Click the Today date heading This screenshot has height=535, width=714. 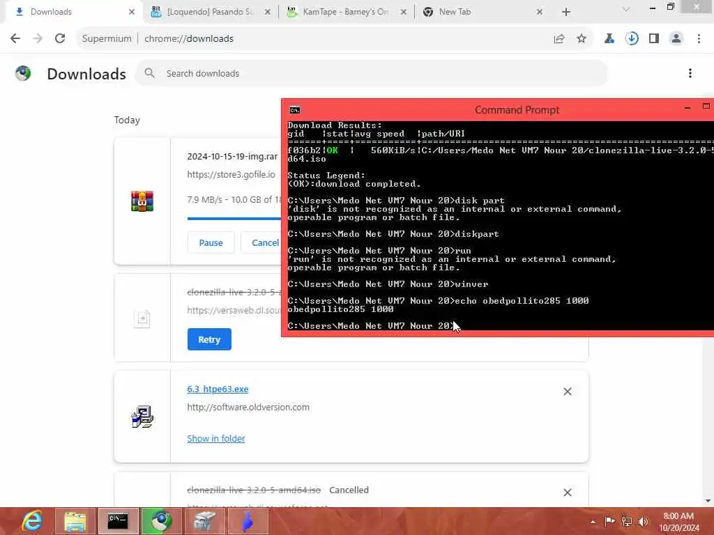tap(127, 120)
